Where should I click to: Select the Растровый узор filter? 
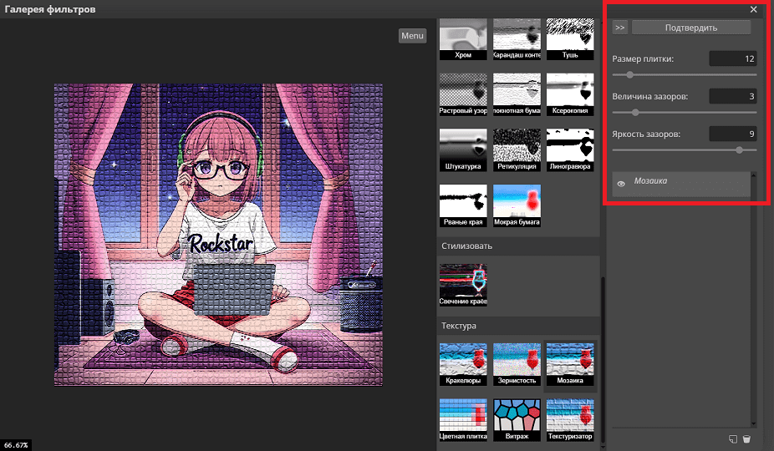coord(463,94)
